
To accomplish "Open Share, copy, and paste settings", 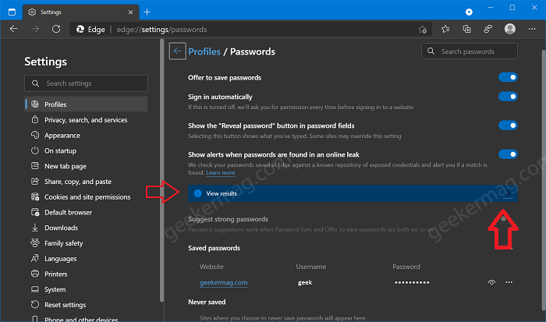I will [86, 182].
